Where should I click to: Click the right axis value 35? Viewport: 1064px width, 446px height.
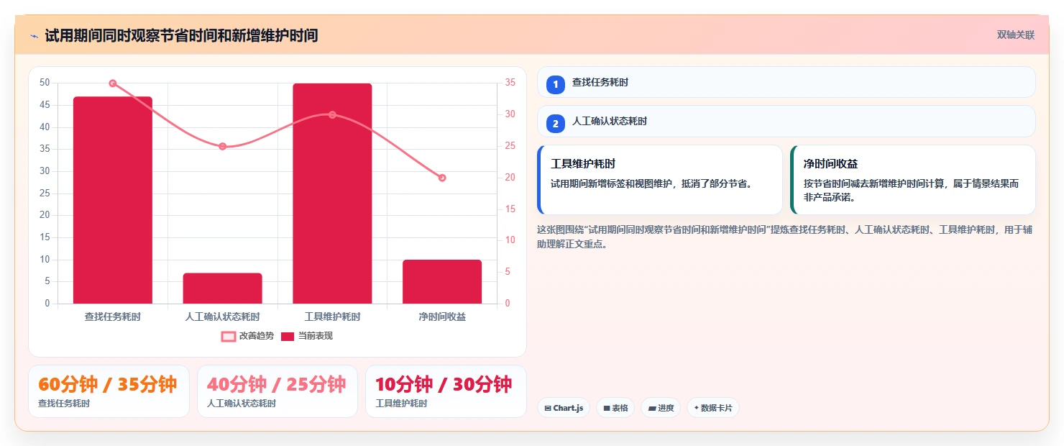[510, 83]
